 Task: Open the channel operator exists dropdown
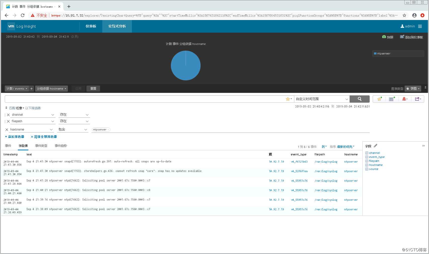tap(74, 115)
